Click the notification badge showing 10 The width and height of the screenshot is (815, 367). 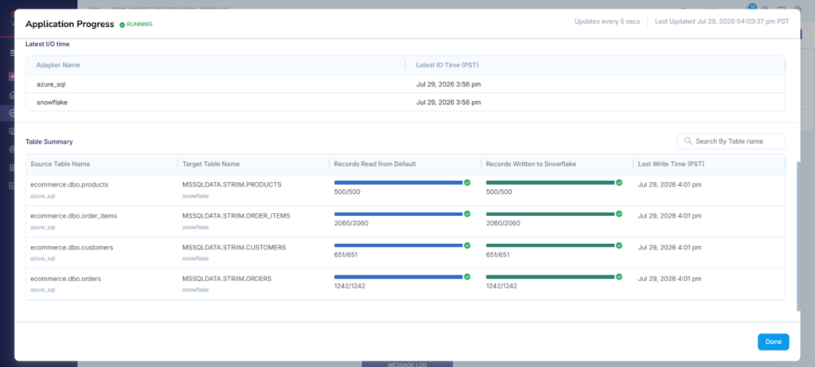coord(752,6)
